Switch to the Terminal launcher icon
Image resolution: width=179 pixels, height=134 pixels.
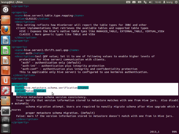click(x=5, y=111)
